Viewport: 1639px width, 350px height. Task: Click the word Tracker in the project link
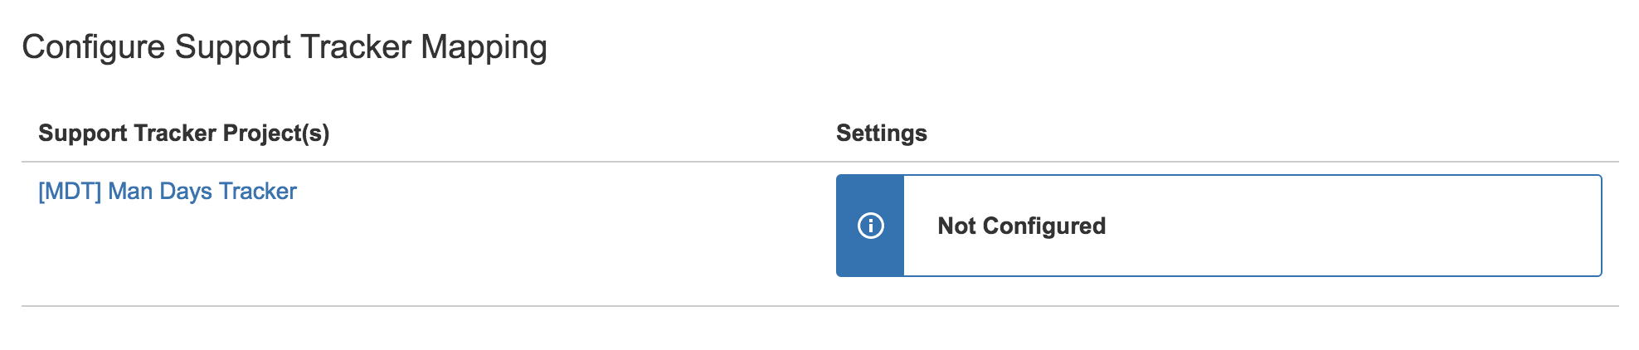tap(258, 192)
